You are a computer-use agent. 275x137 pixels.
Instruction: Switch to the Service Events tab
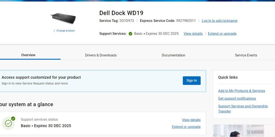click(246, 55)
